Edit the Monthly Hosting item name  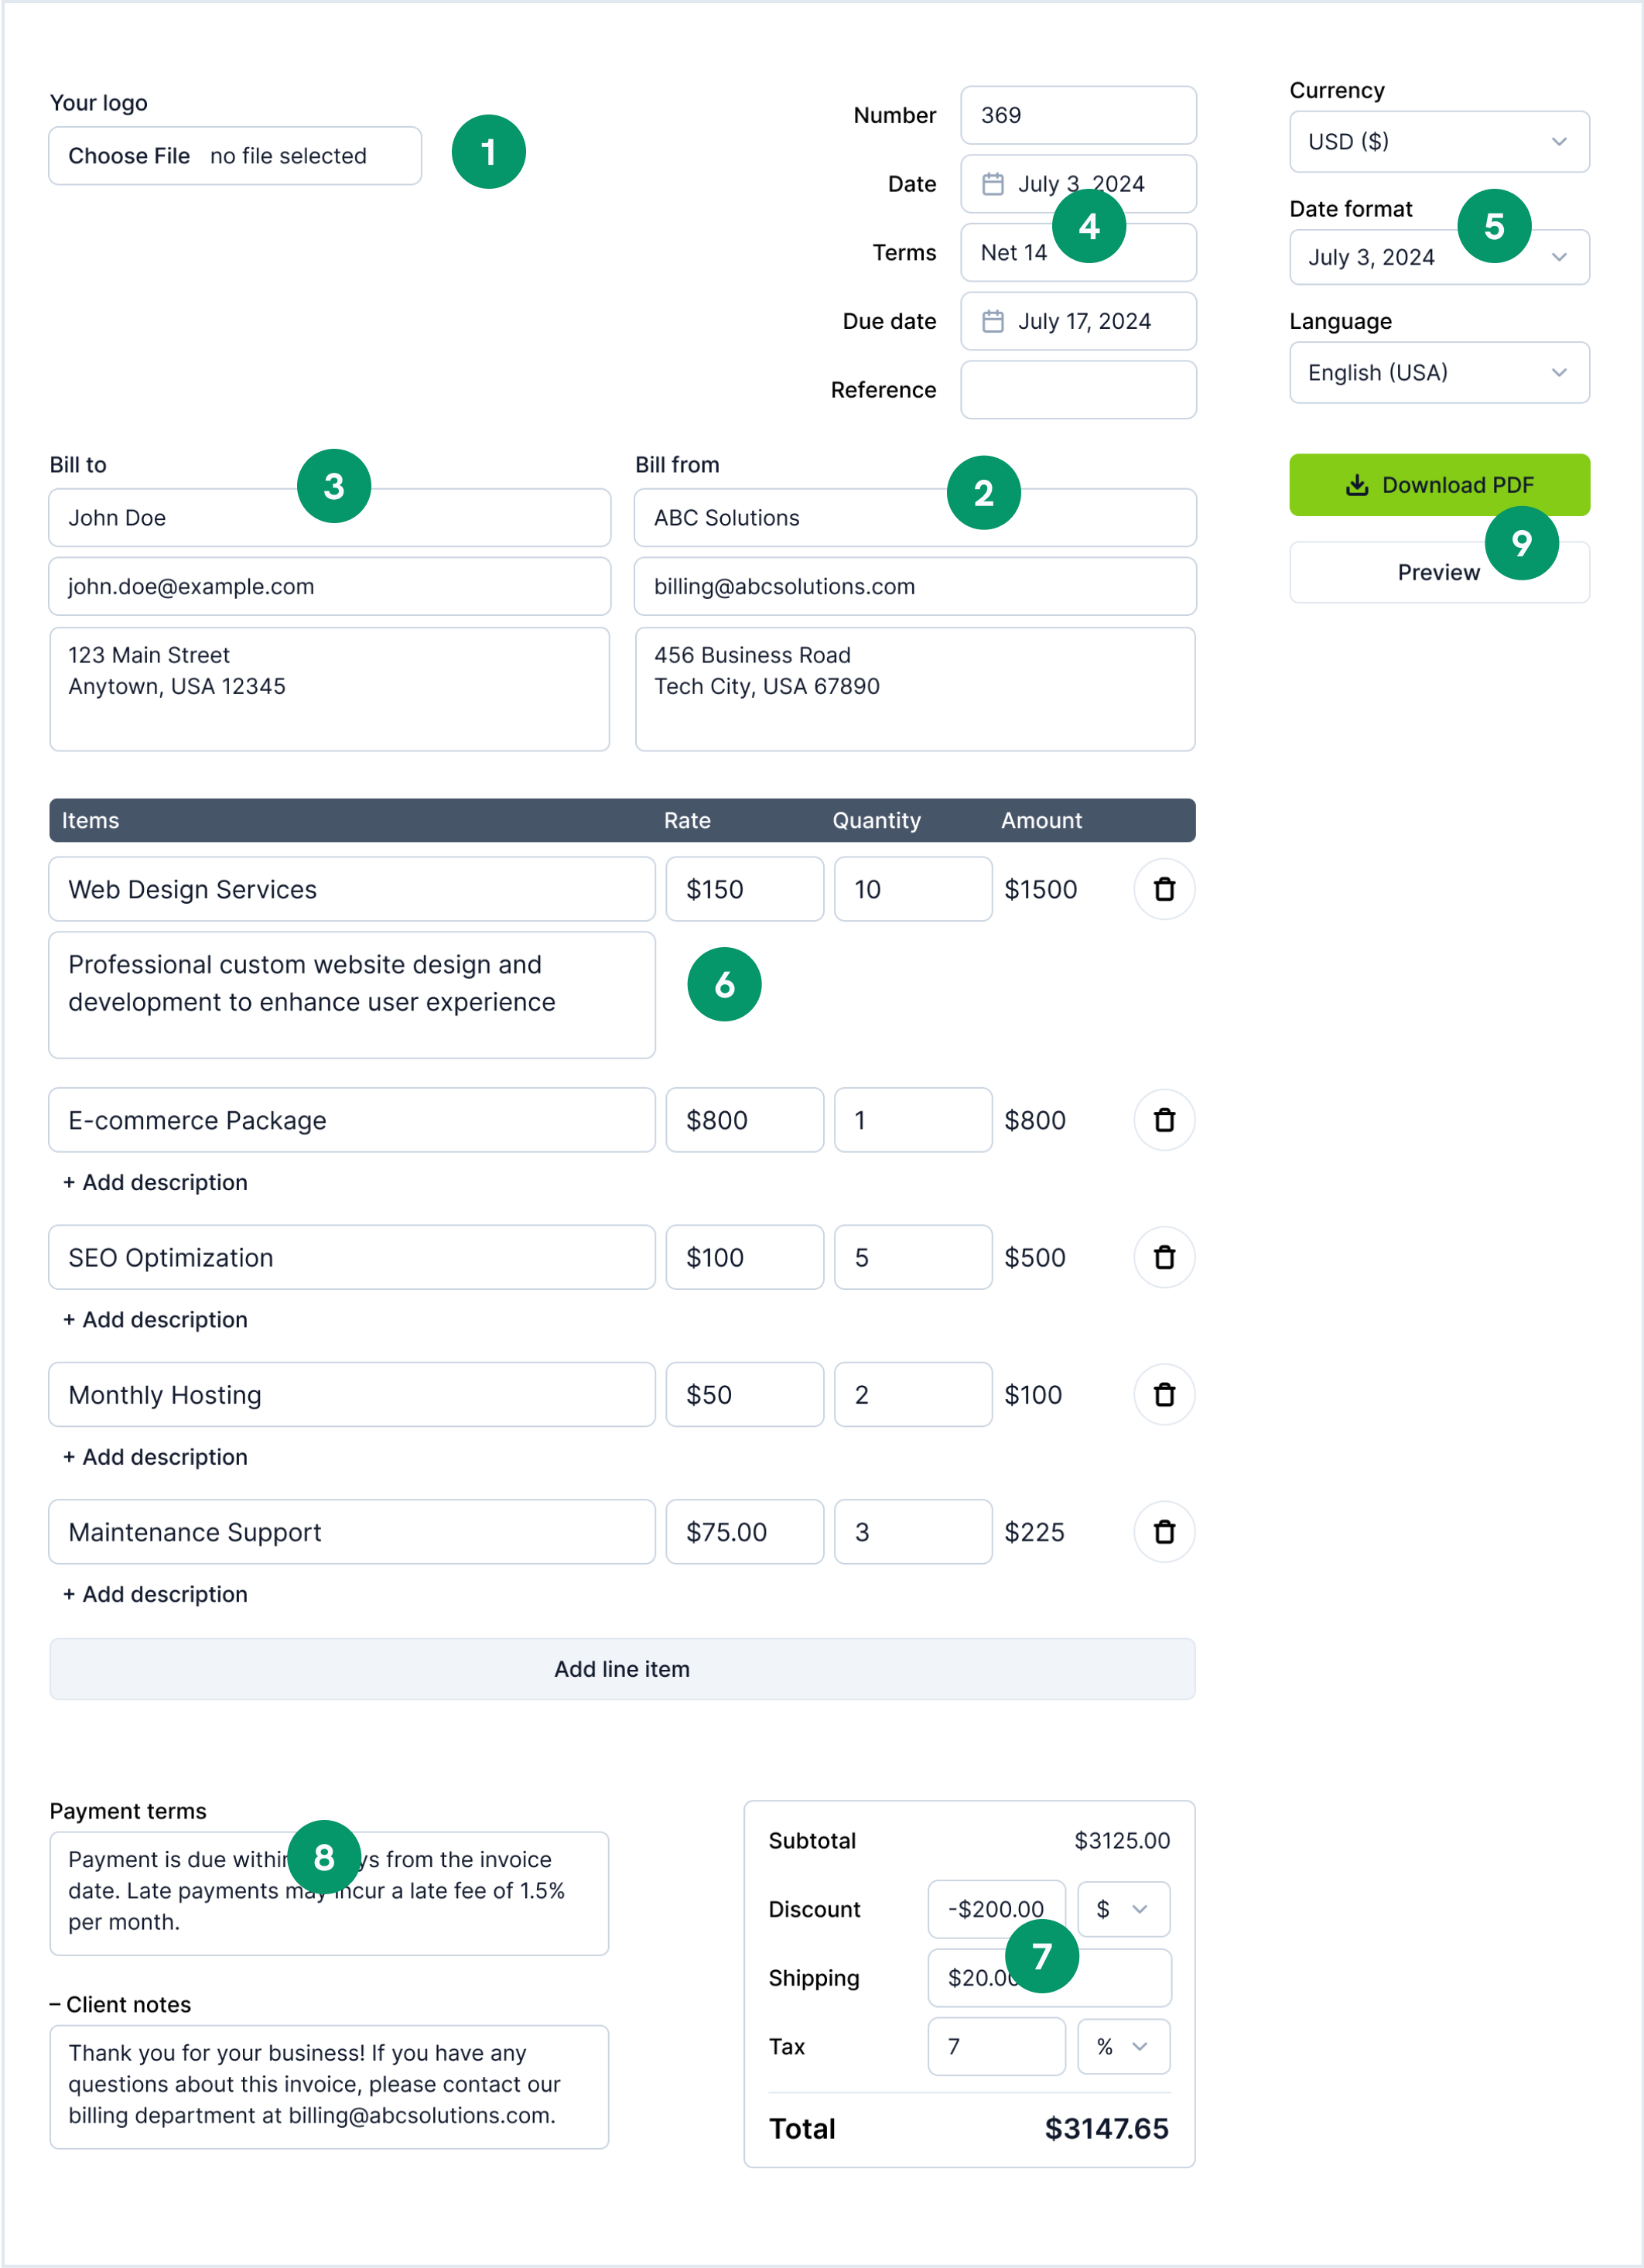(x=352, y=1394)
